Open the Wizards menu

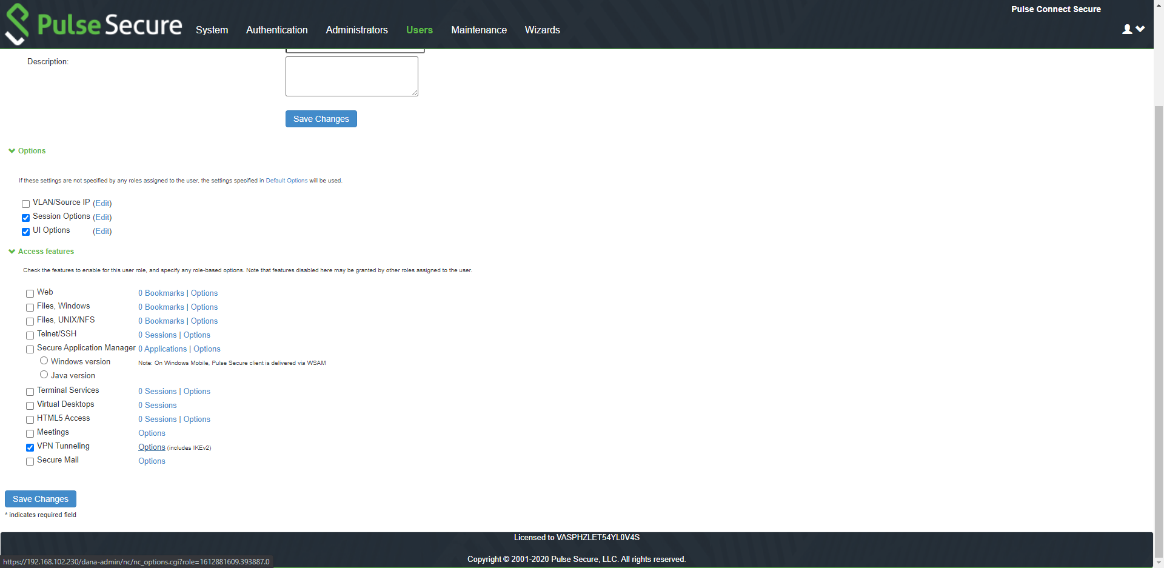click(543, 30)
